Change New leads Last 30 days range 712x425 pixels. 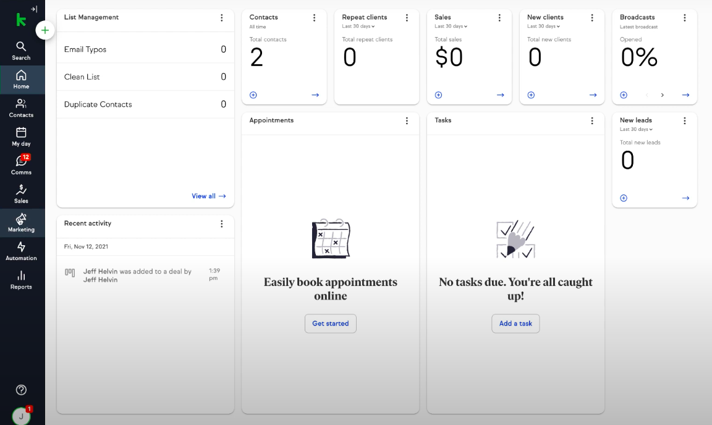636,129
